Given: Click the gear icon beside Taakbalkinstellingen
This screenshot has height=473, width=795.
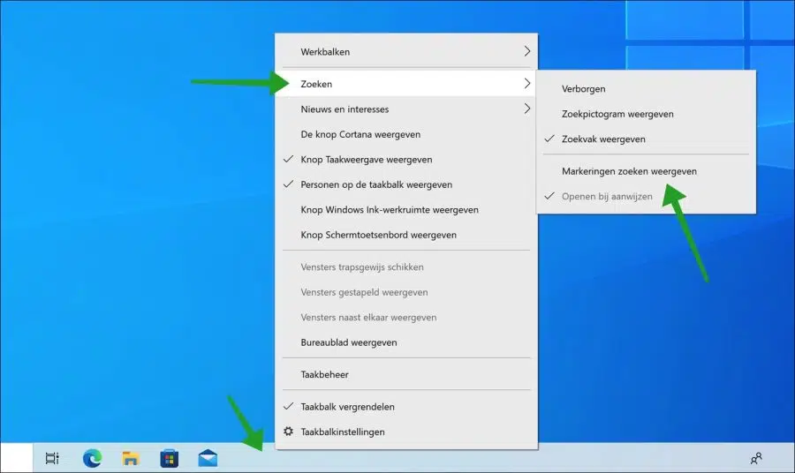Looking at the screenshot, I should click(289, 432).
